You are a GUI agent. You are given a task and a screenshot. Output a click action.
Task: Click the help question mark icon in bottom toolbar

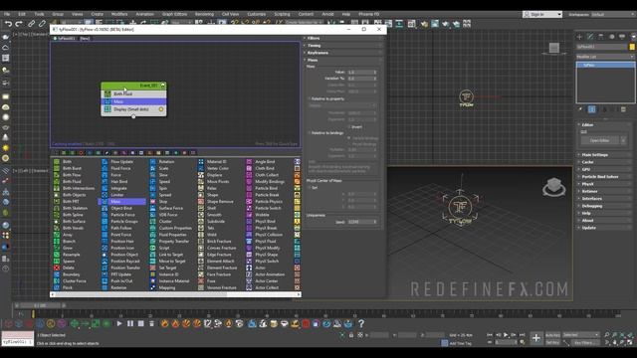(361, 323)
